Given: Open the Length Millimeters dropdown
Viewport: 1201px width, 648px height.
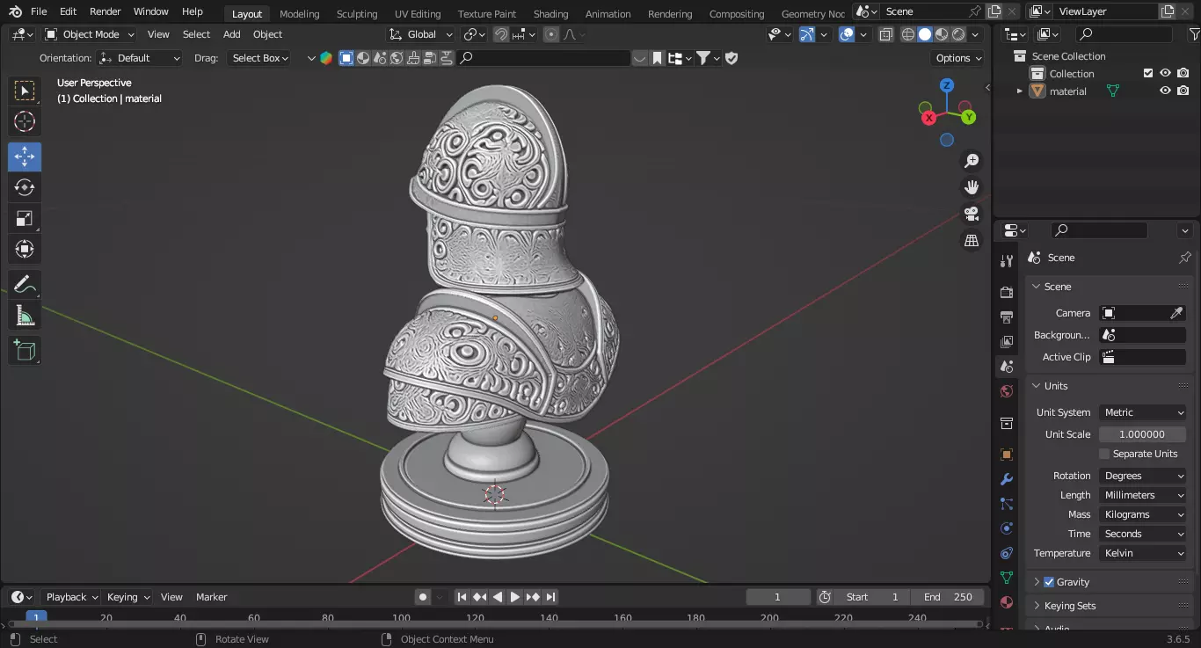Looking at the screenshot, I should 1143,495.
